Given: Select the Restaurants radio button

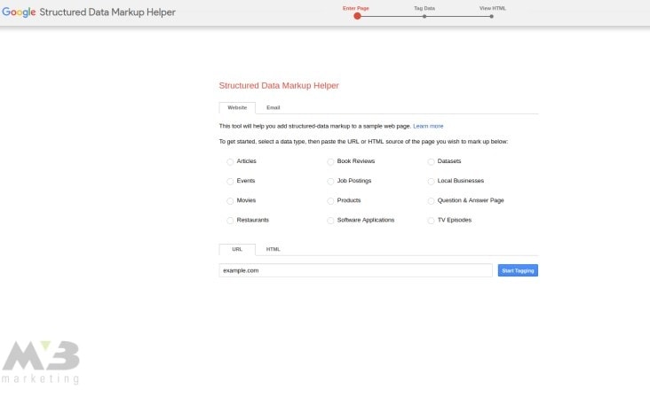Looking at the screenshot, I should click(x=230, y=221).
